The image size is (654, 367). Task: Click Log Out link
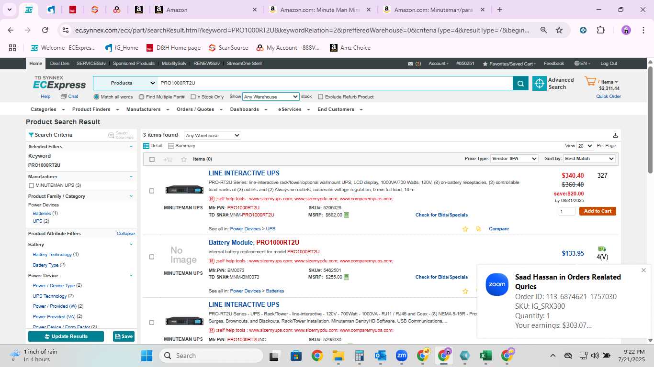point(609,64)
